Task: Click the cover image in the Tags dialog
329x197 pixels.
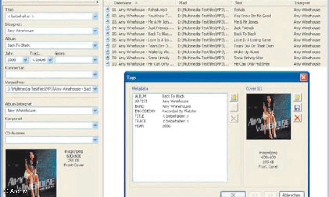Action: 268,116
